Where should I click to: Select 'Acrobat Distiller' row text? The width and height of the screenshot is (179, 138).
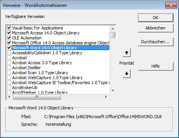click(26, 68)
